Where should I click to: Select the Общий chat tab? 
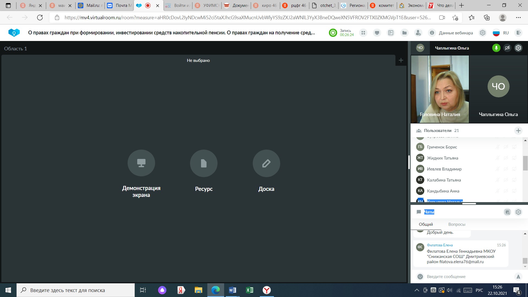[x=426, y=224]
